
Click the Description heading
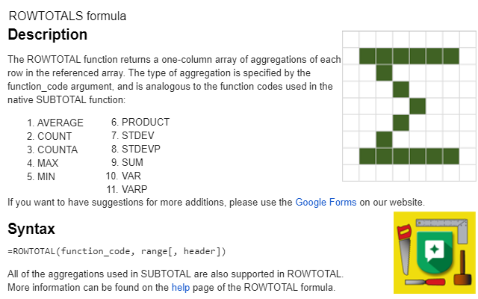click(48, 34)
